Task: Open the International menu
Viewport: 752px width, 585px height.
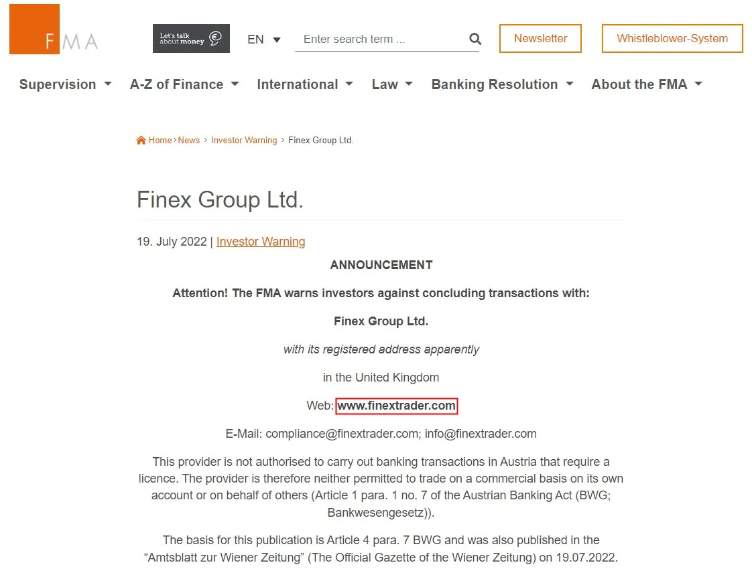Action: (x=305, y=84)
